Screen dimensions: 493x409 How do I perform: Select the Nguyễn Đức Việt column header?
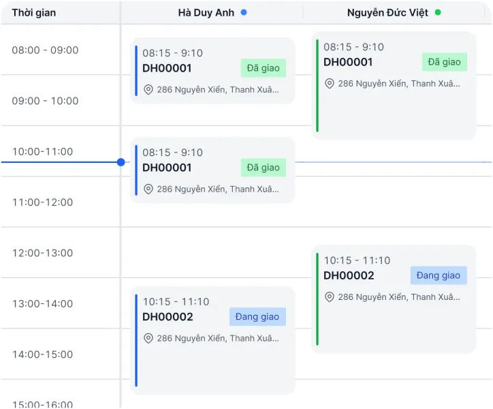point(387,13)
